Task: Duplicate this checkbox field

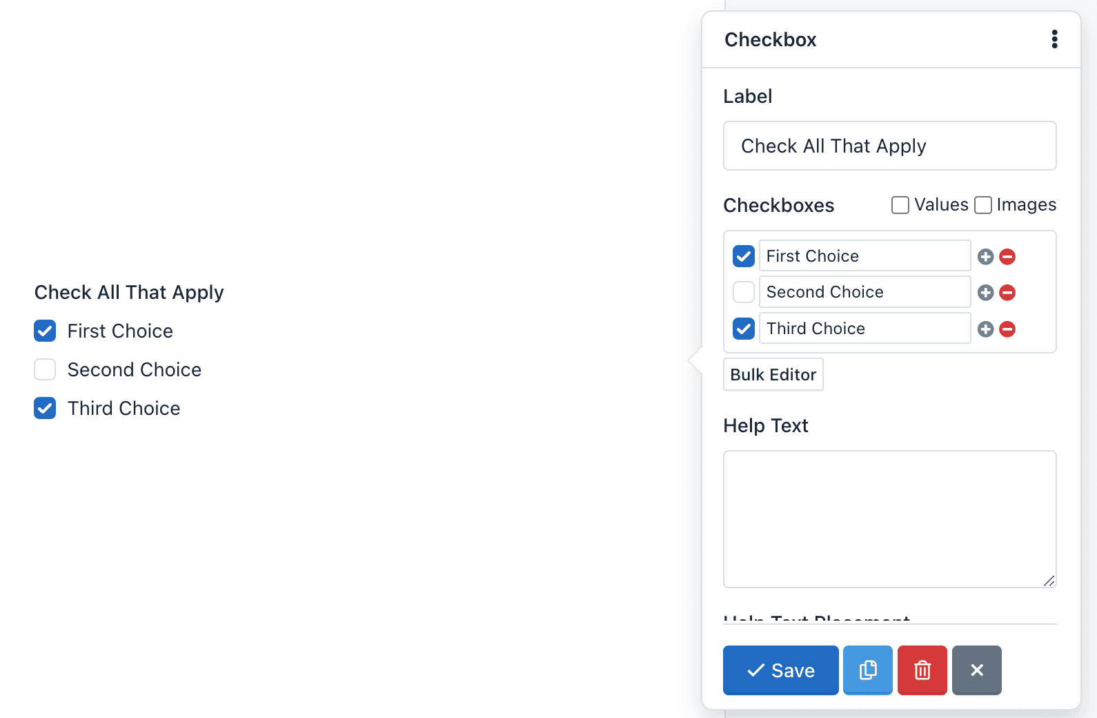Action: click(x=867, y=670)
